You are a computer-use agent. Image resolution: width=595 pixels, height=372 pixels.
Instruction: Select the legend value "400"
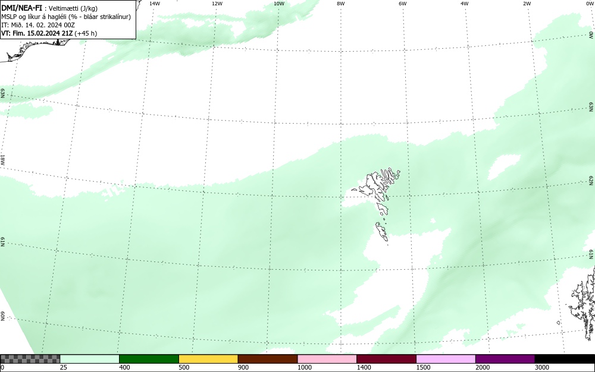coord(124,367)
